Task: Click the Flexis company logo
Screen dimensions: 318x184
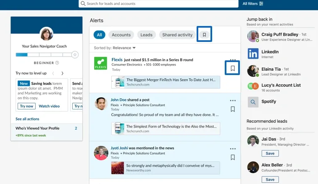Action: coord(100,63)
